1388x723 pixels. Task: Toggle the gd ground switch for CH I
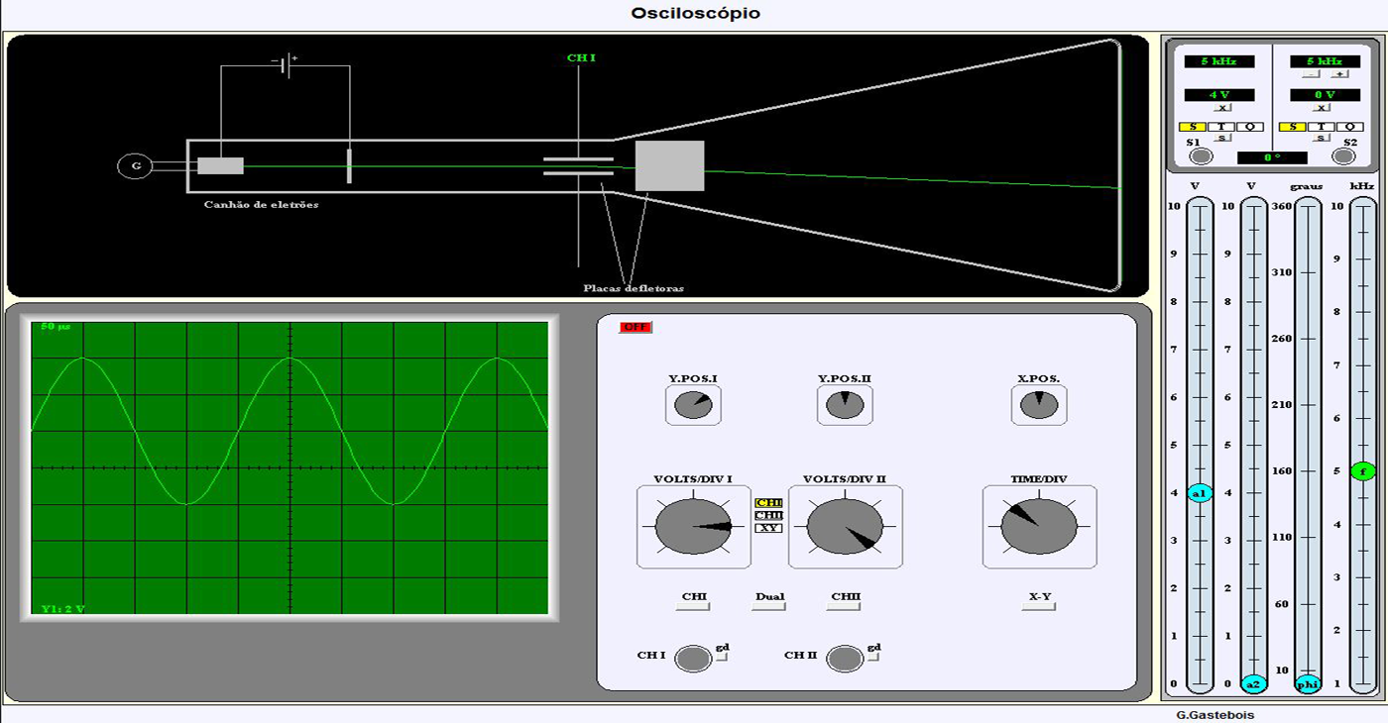(x=722, y=658)
